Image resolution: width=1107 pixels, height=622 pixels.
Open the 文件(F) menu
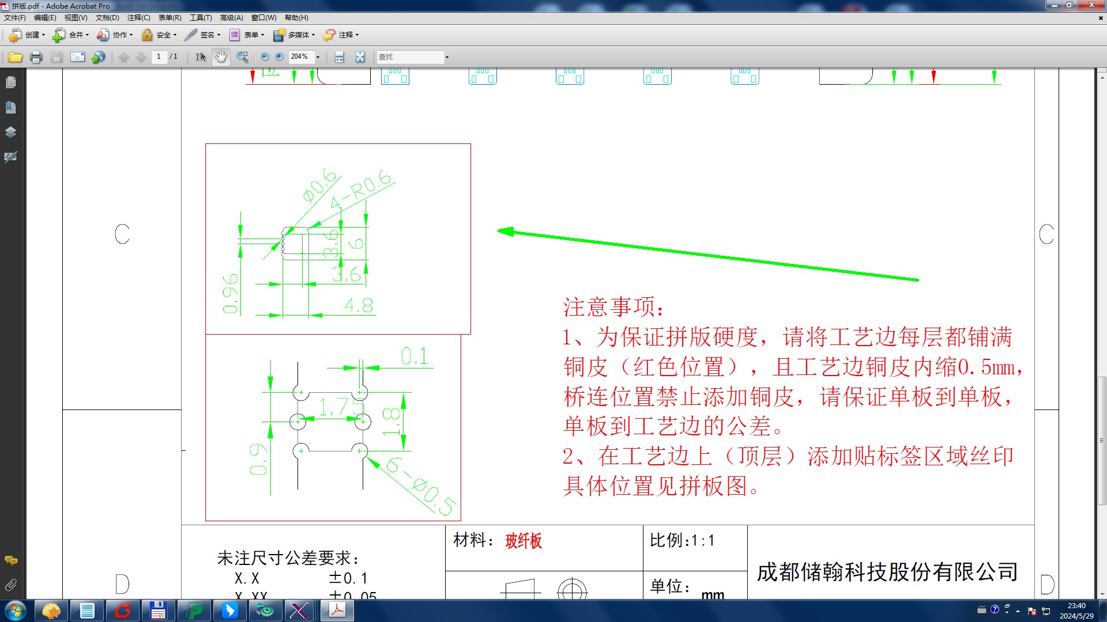pyautogui.click(x=14, y=18)
